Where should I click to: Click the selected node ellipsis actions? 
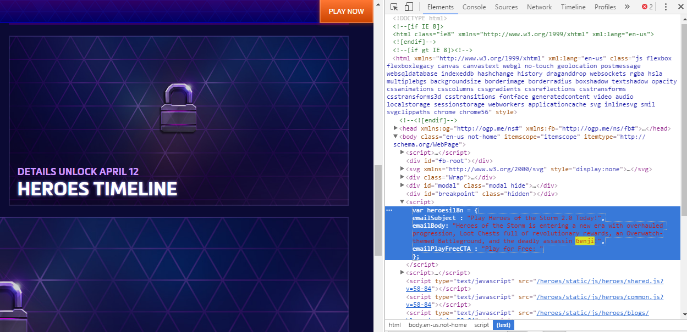pyautogui.click(x=389, y=210)
